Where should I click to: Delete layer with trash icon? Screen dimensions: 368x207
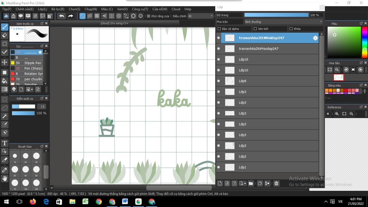click(276, 183)
